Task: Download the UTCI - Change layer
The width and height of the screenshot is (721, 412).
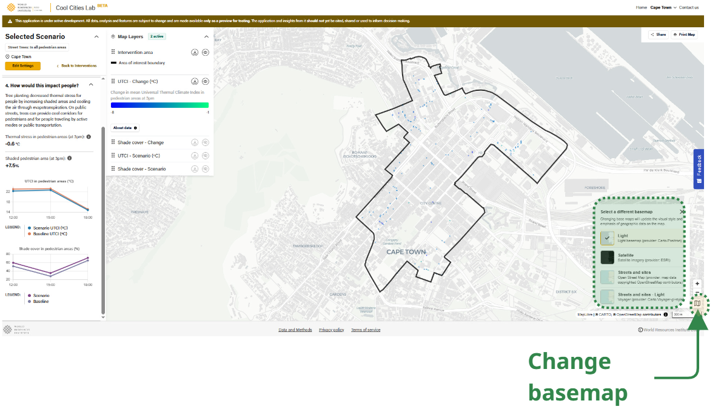Action: [195, 81]
